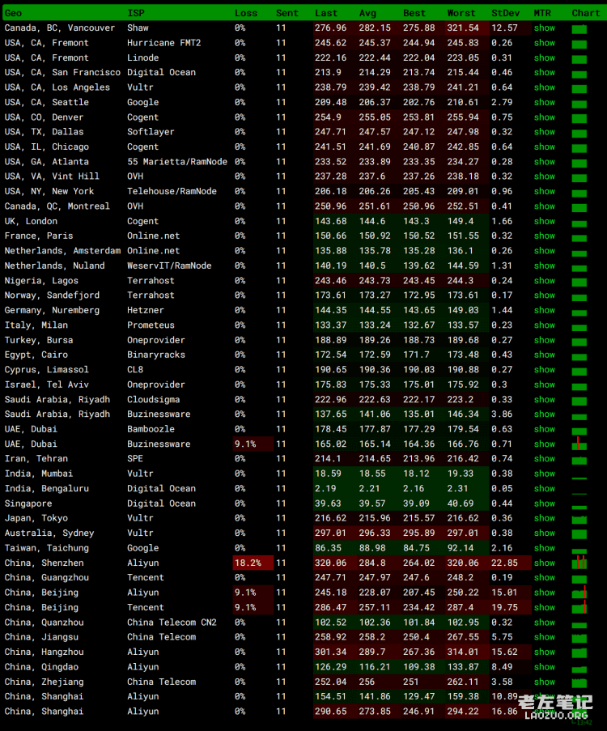
Task: Click the Last column header
Action: coord(326,13)
